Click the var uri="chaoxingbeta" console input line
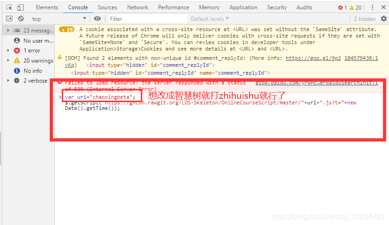389x225 pixels. pyautogui.click(x=100, y=97)
